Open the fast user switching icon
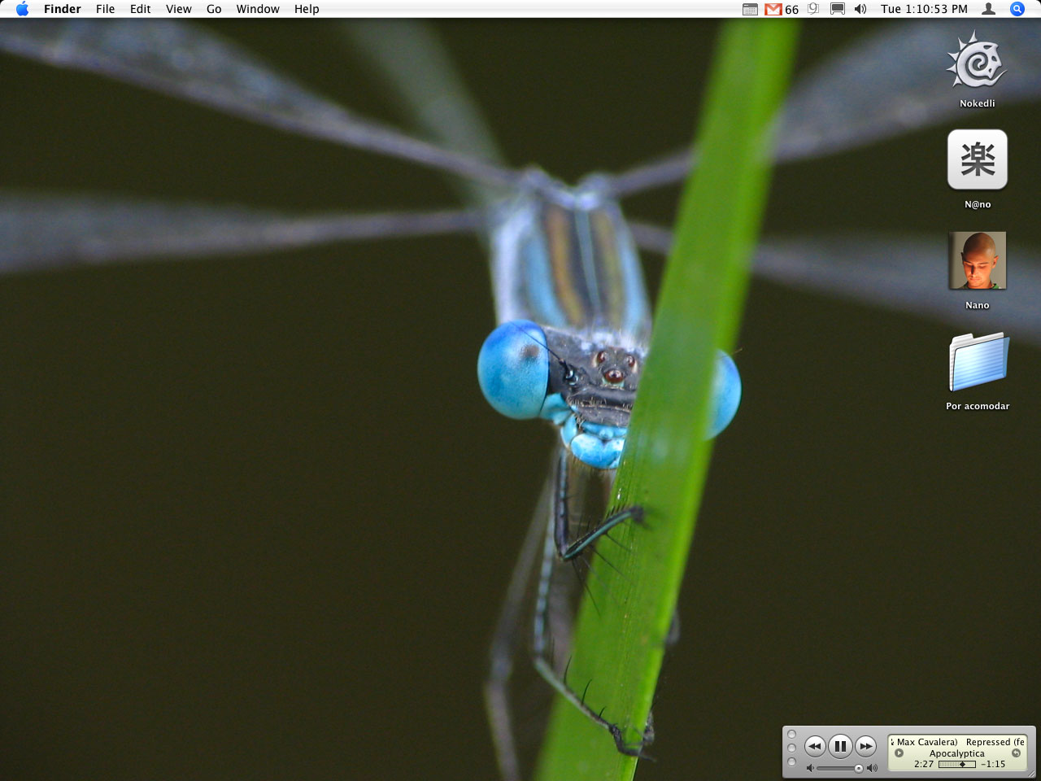 click(x=988, y=9)
